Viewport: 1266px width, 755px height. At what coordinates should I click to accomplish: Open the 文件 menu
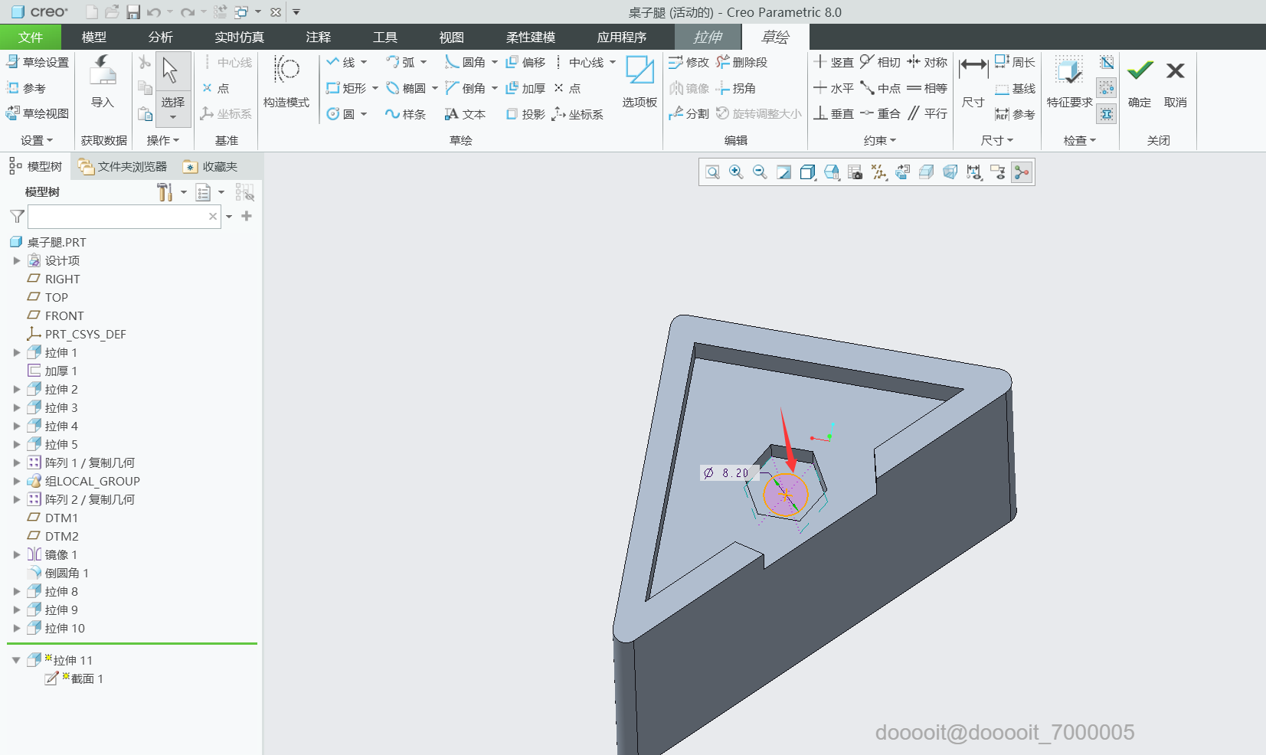click(x=31, y=37)
